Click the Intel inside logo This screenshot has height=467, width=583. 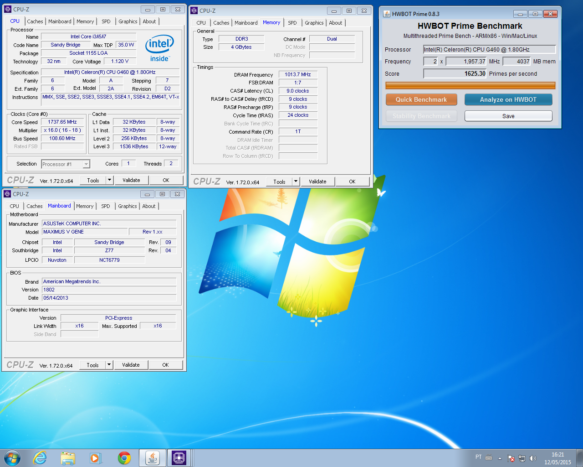click(x=159, y=48)
